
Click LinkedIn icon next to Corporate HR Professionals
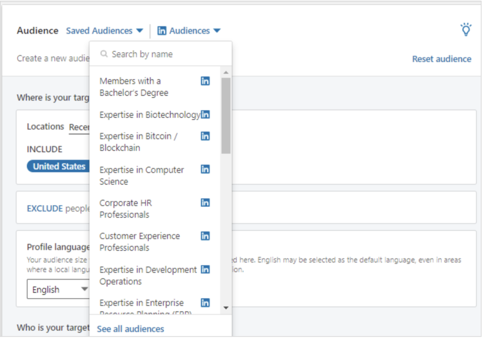point(205,203)
